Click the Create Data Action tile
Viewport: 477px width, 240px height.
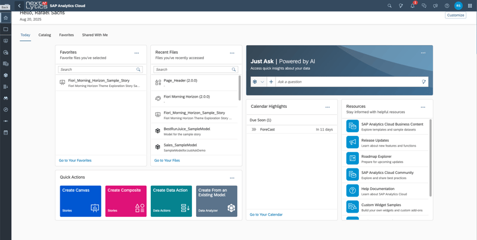coord(171,201)
